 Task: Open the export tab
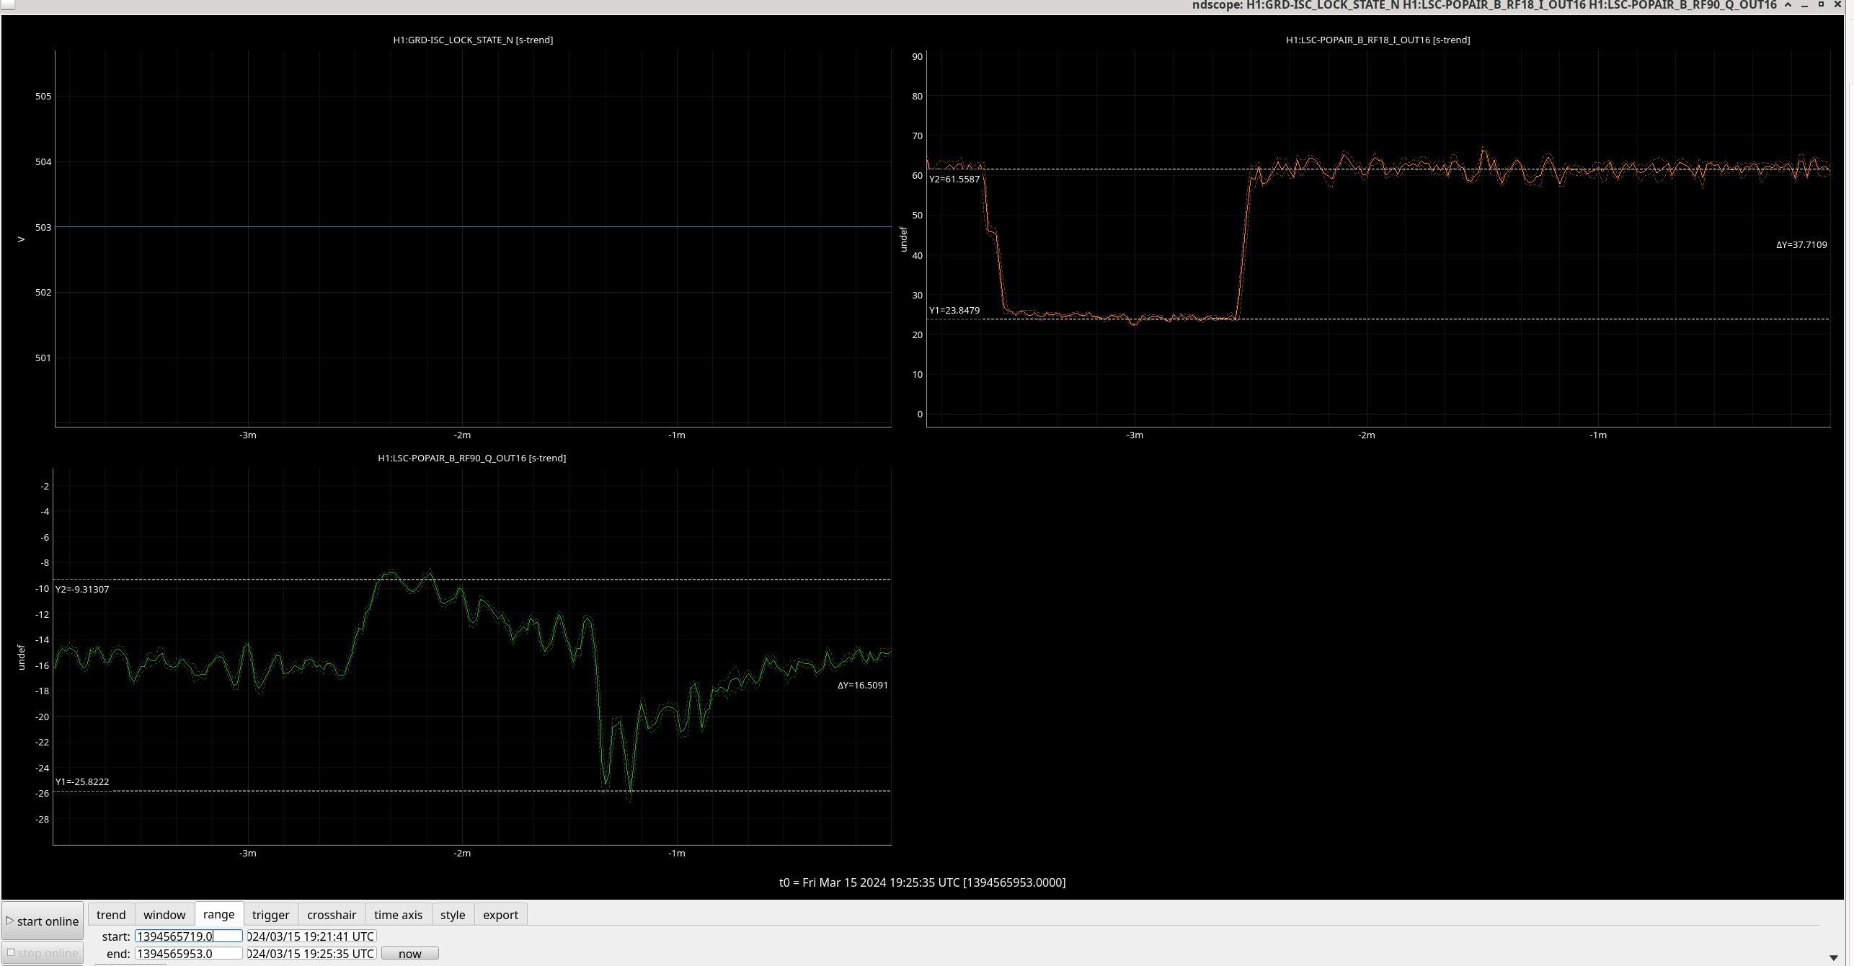tap(500, 914)
